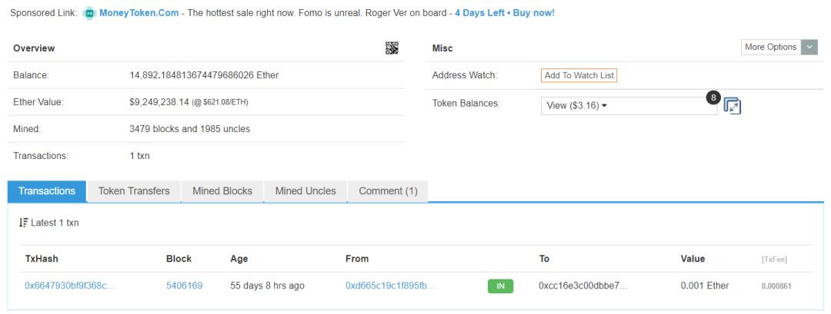Click the MoneyToken logo icon
This screenshot has width=831, height=314.
(x=89, y=13)
